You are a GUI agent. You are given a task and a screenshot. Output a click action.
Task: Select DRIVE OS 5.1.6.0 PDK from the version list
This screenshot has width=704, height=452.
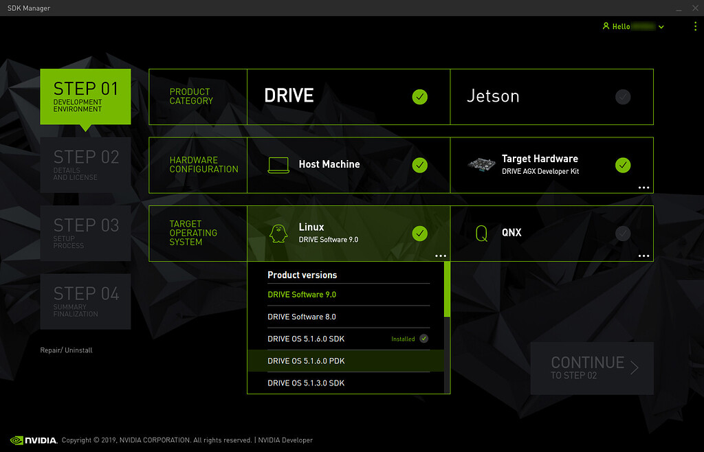(305, 361)
